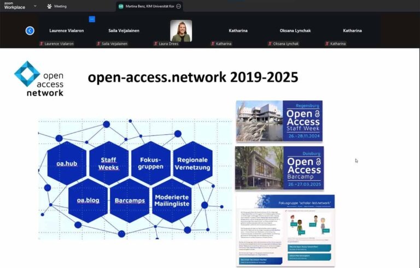This screenshot has width=420, height=268.
Task: Click the Regensburg Open Access Staff Week banner
Action: (x=279, y=121)
